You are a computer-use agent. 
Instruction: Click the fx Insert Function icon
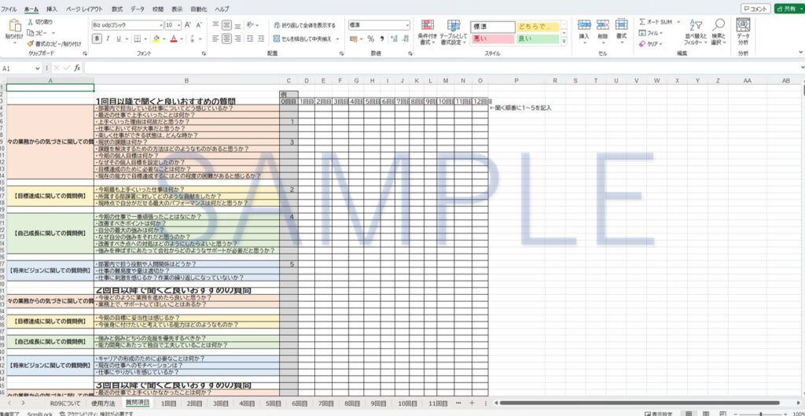pos(77,68)
